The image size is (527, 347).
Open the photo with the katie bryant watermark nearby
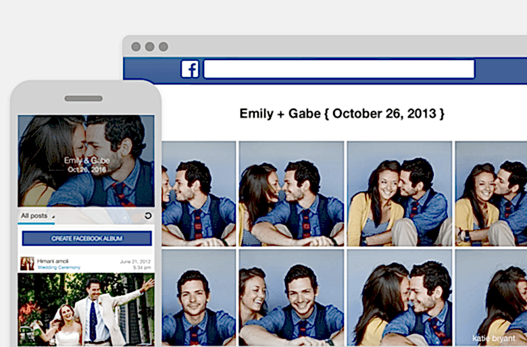point(491,298)
